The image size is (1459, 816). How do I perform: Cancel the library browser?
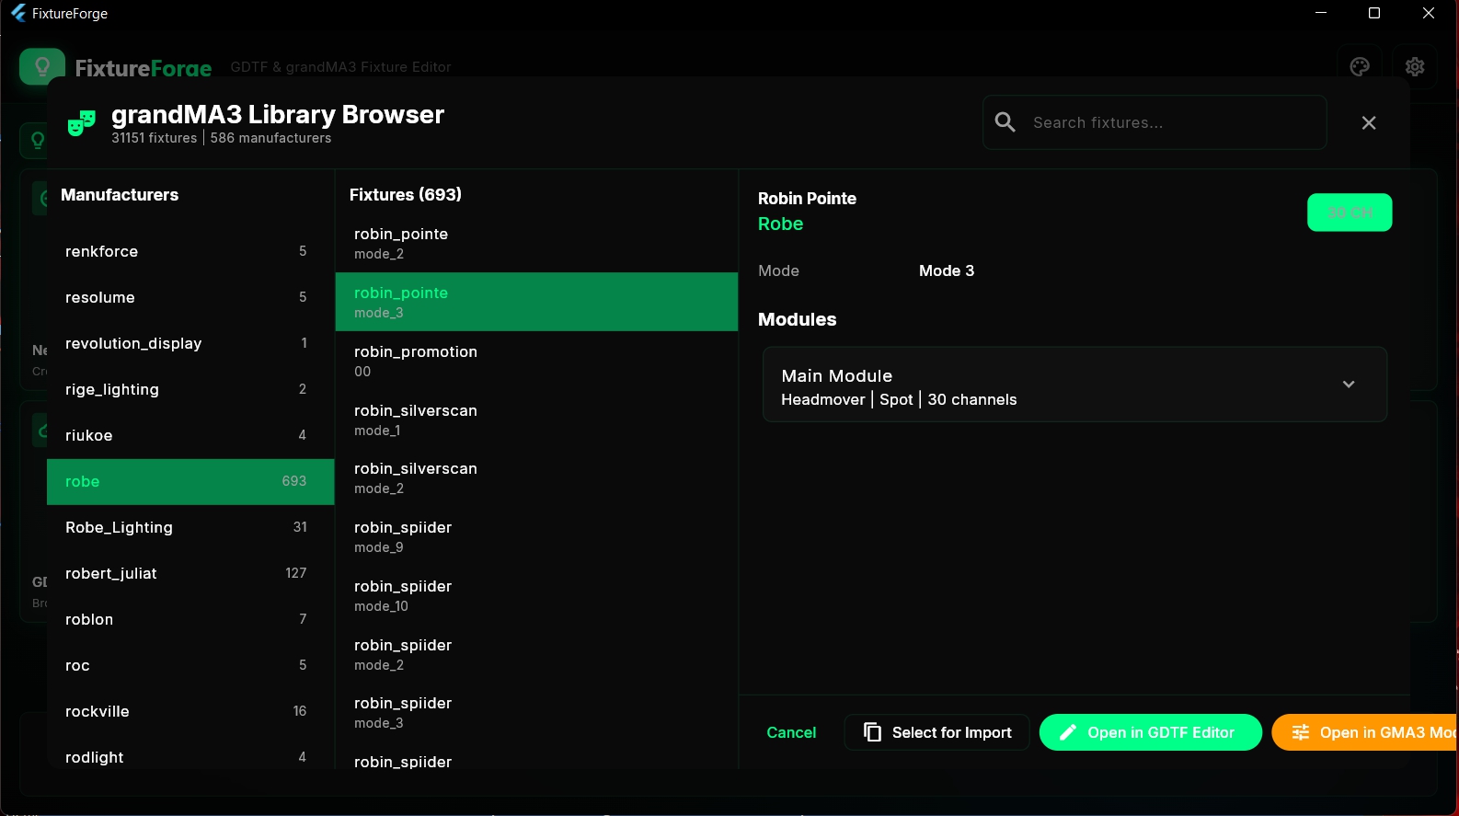tap(791, 732)
